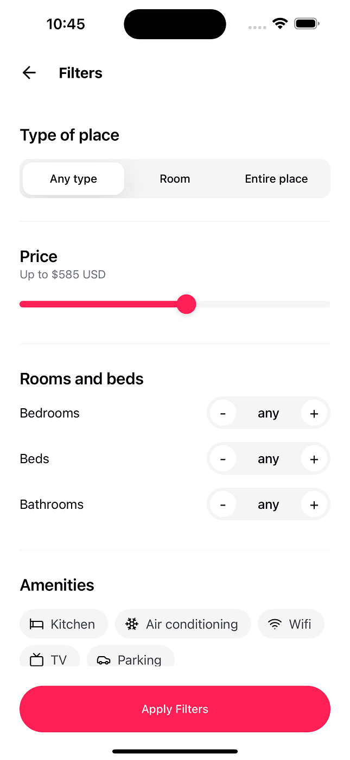Choose the Any type option
The width and height of the screenshot is (350, 760).
point(74,179)
